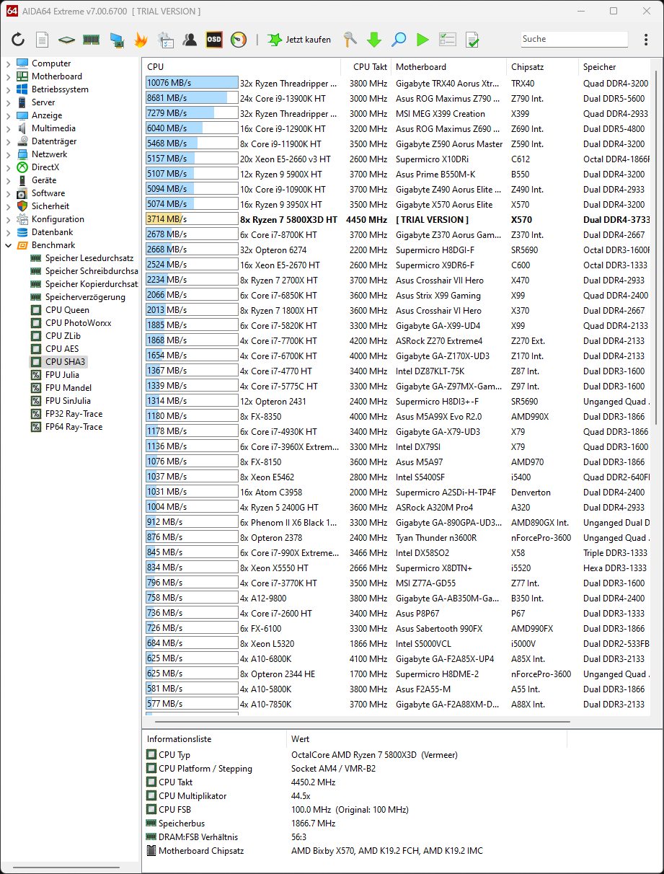Select Sicherheit in the sidebar tree
The width and height of the screenshot is (664, 874).
pos(50,206)
